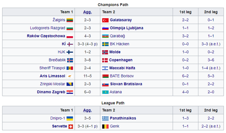Click the Greek flag next to Panathinaikos
The width and height of the screenshot is (226, 133).
105,118
